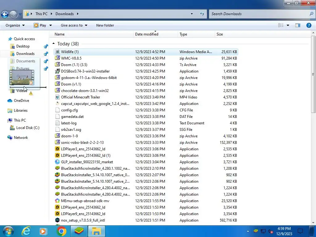The width and height of the screenshot is (316, 237).
Task: Open Network in navigation pane
Action: [x=21, y=138]
